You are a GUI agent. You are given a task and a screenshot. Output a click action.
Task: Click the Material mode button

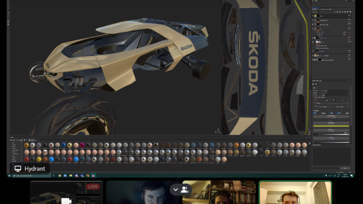pyautogui.click(x=331, y=117)
